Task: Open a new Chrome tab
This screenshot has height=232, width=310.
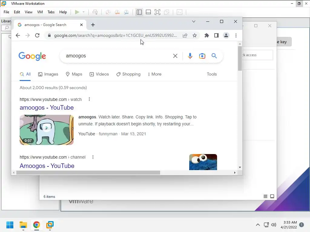Action: click(93, 25)
